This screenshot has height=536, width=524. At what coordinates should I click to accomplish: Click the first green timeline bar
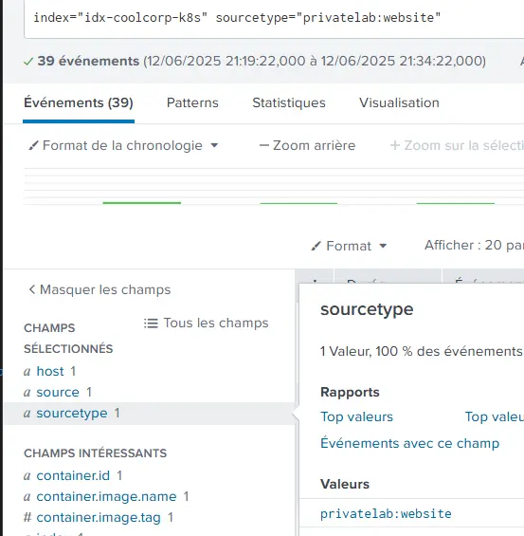pyautogui.click(x=142, y=203)
